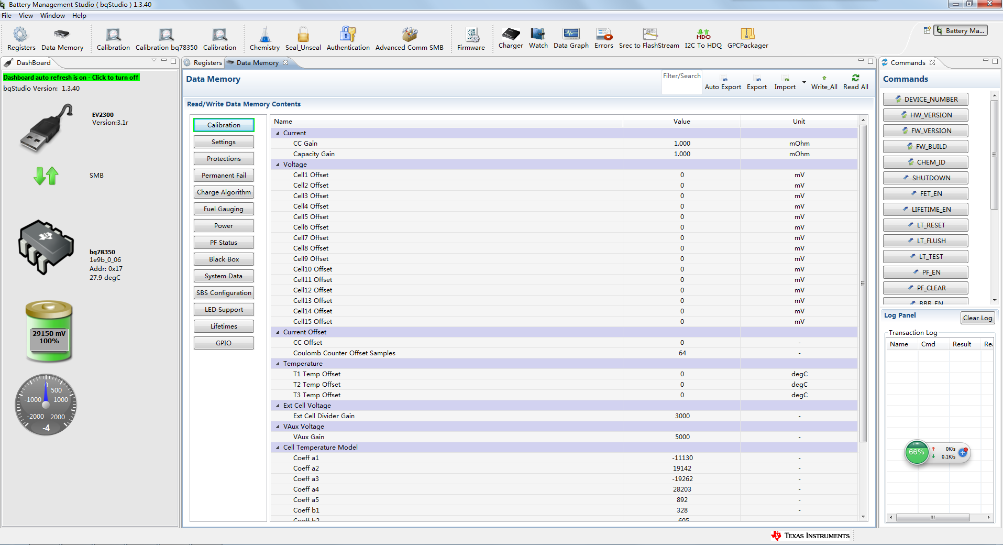Open the Errors toolbar icon
The width and height of the screenshot is (1003, 545).
tap(603, 35)
